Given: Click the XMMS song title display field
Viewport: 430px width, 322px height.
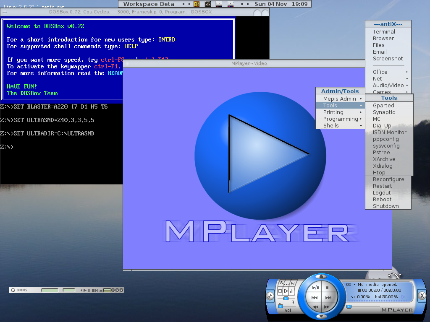Looking at the screenshot, I should pyautogui.click(x=50, y=290).
